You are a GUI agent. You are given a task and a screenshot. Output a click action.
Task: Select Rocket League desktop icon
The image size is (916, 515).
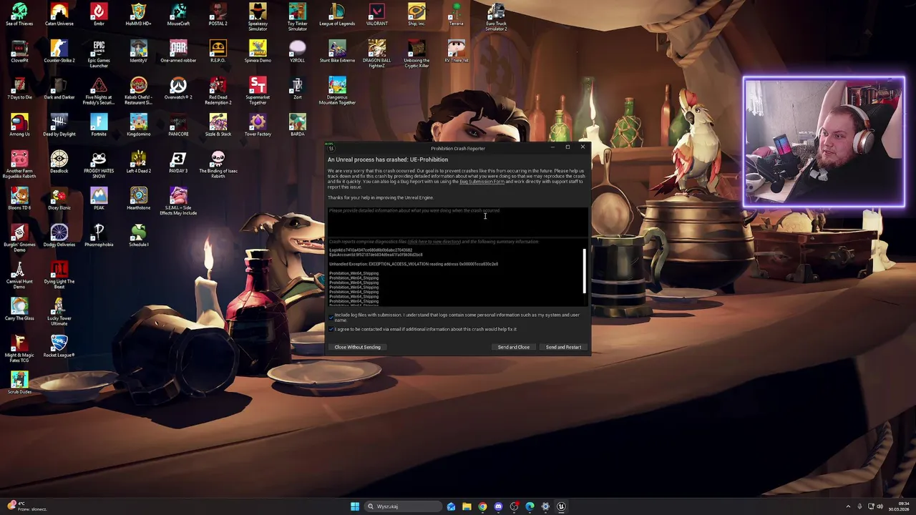59,346
